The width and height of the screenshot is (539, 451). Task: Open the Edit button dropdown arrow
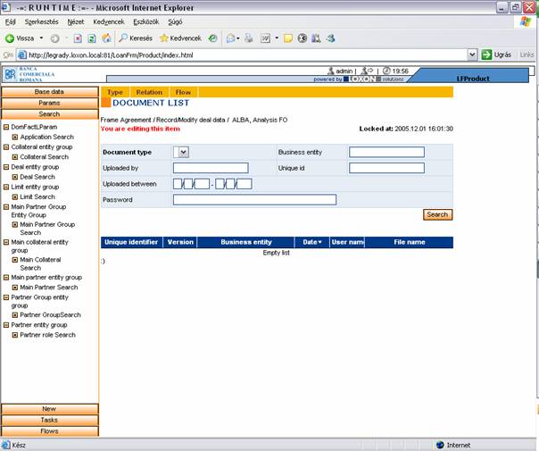277,38
